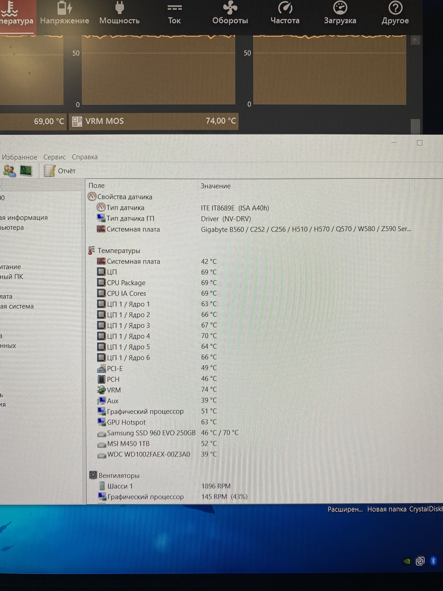Screen dimensions: 443x591
Task: Maximize the AIDA64 window
Action: (420, 143)
